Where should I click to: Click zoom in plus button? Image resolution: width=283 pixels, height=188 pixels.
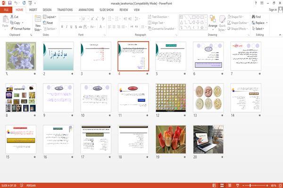pyautogui.click(x=267, y=185)
